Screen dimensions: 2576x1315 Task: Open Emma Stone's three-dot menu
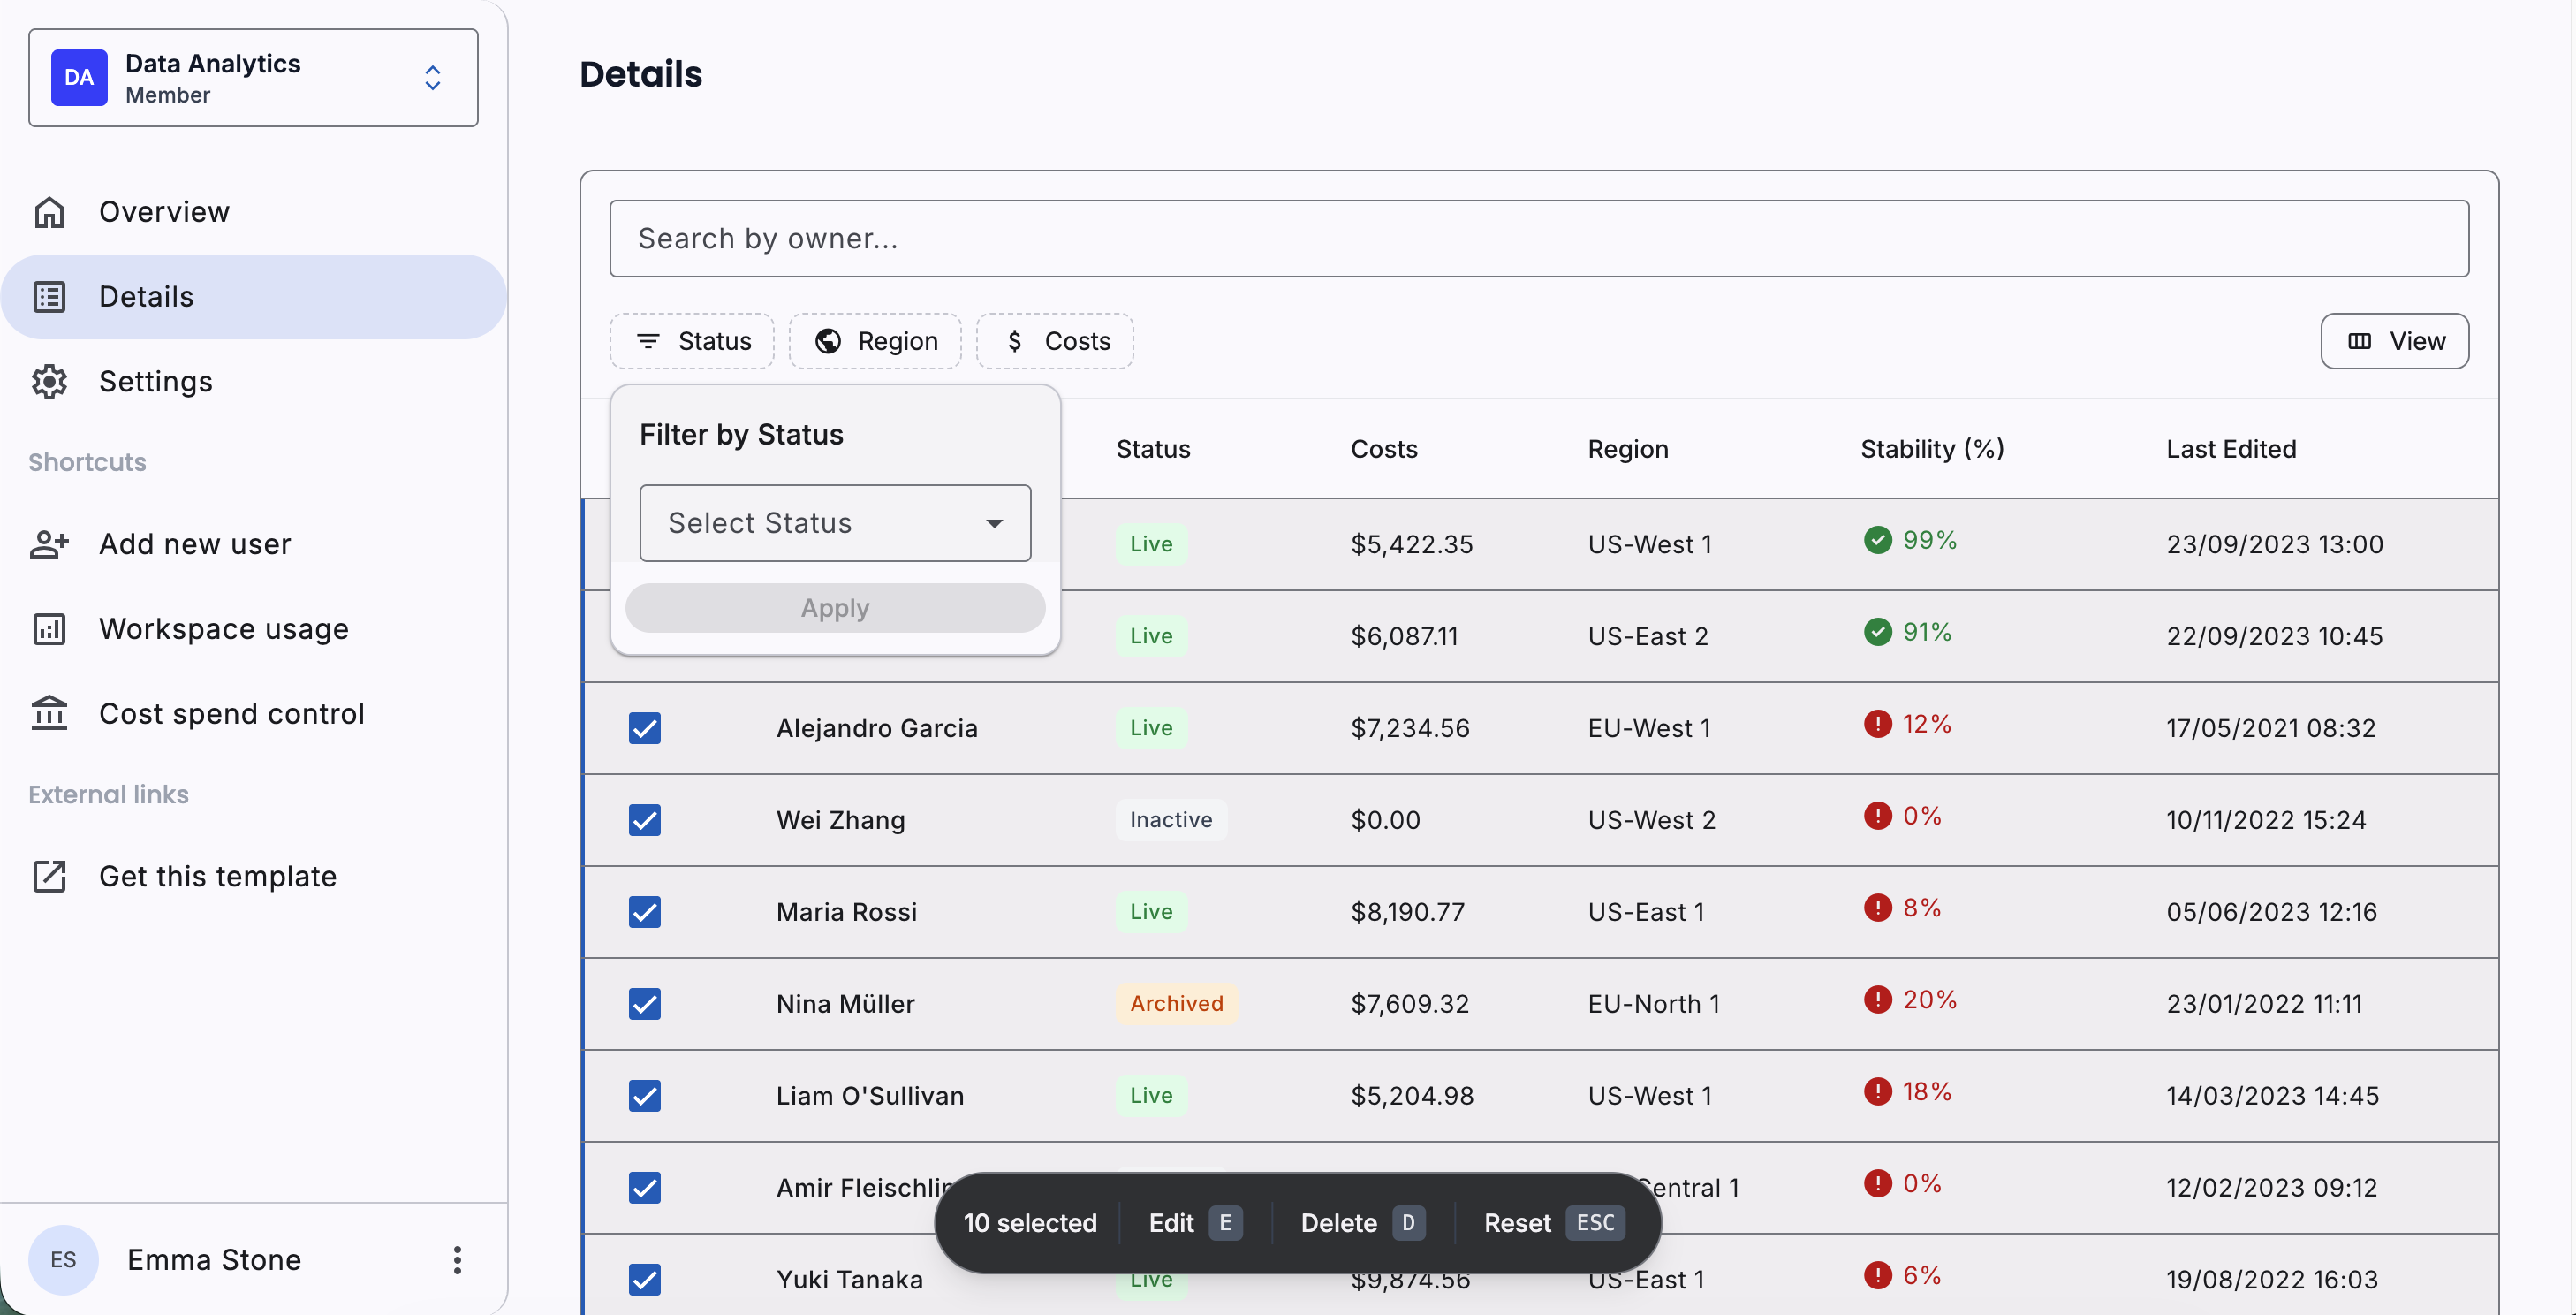(x=457, y=1259)
